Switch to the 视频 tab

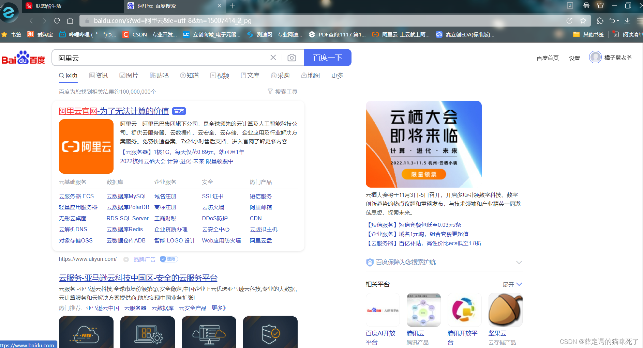pos(220,75)
